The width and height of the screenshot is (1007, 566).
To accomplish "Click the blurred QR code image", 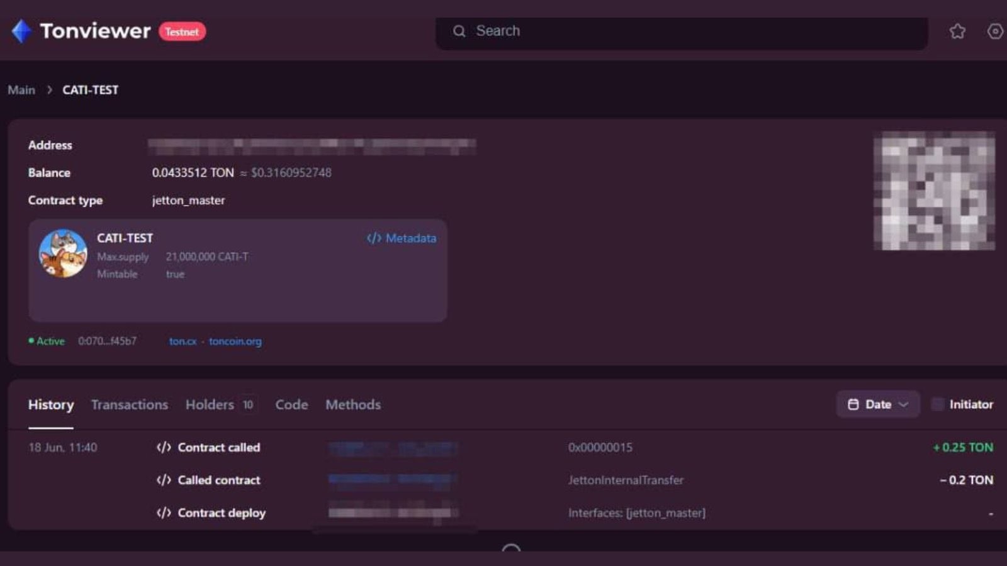I will pos(935,191).
